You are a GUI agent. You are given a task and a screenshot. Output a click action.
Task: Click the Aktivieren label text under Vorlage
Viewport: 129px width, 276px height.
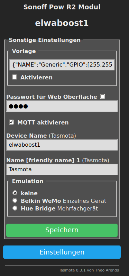tap(37, 77)
